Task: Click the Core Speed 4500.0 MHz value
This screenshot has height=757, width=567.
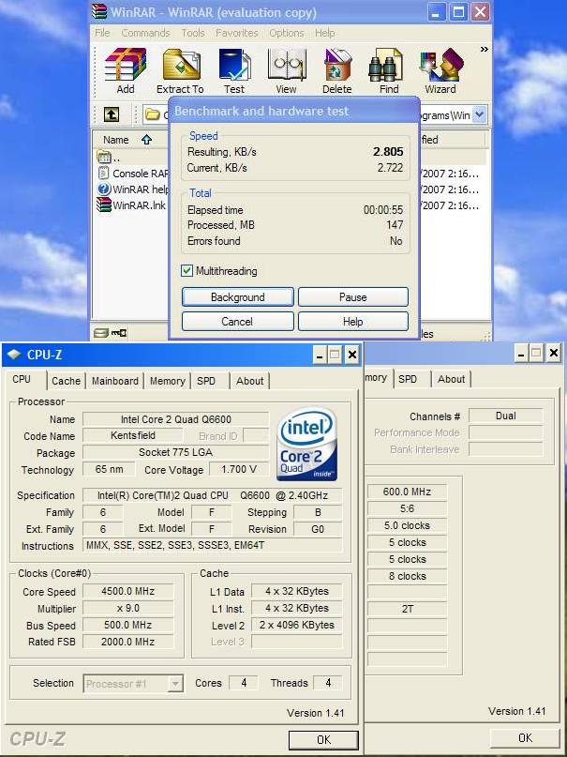Action: (x=127, y=591)
